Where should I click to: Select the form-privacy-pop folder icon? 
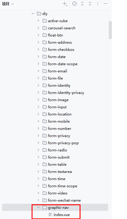click(45, 143)
